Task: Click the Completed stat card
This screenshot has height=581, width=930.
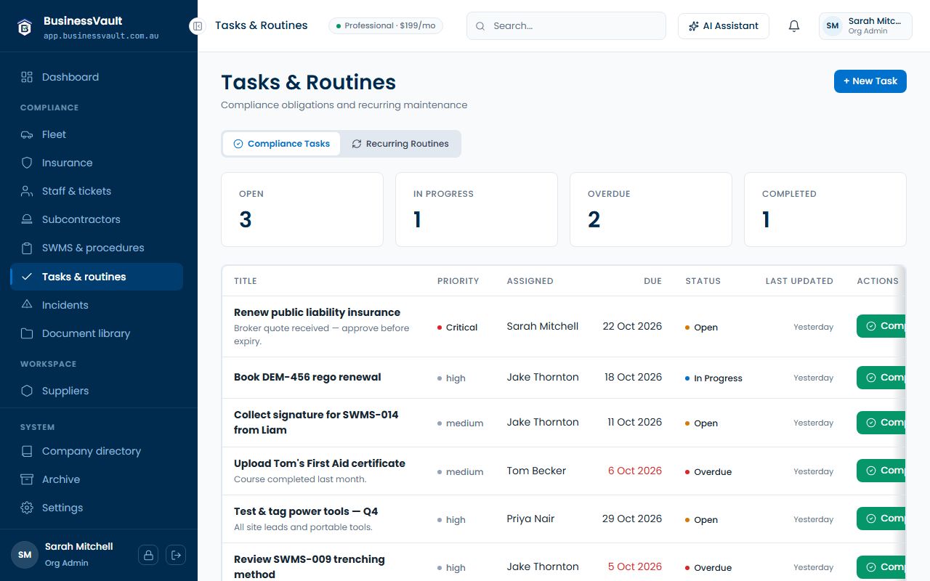Action: click(825, 209)
